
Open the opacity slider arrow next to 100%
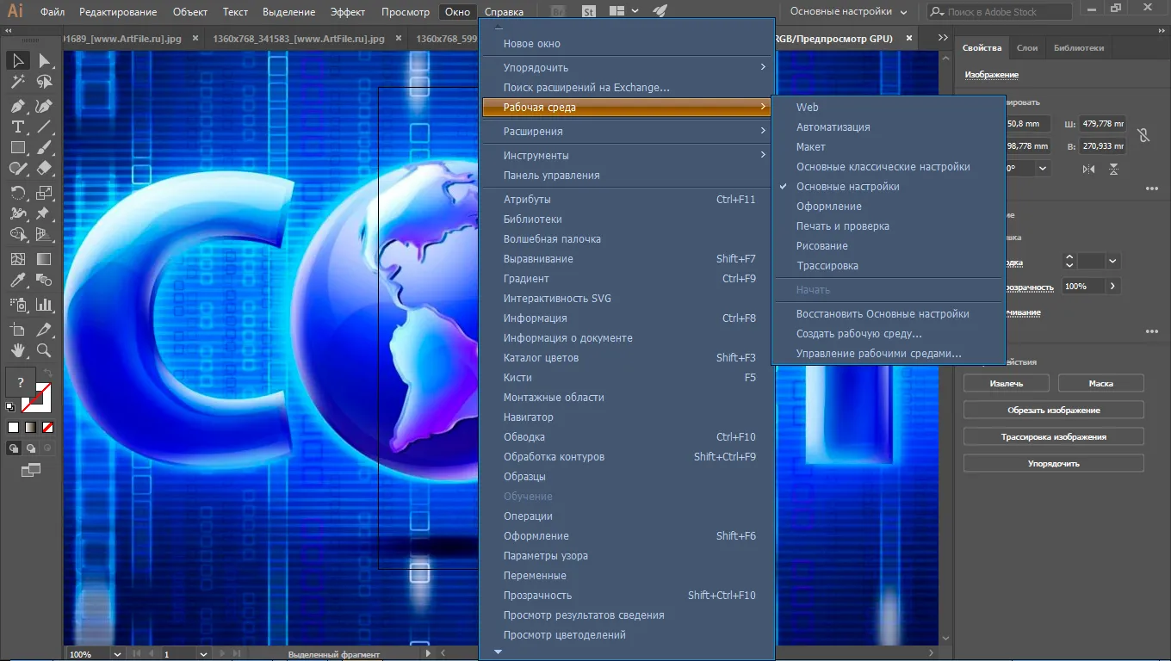pos(1112,286)
